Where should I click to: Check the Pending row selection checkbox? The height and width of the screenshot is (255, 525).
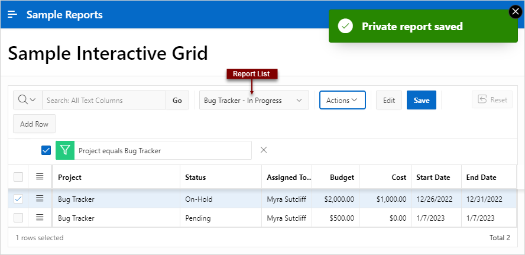(x=18, y=218)
